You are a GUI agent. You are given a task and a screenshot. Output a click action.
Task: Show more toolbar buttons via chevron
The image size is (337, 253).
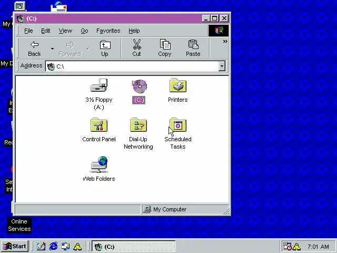tap(225, 41)
